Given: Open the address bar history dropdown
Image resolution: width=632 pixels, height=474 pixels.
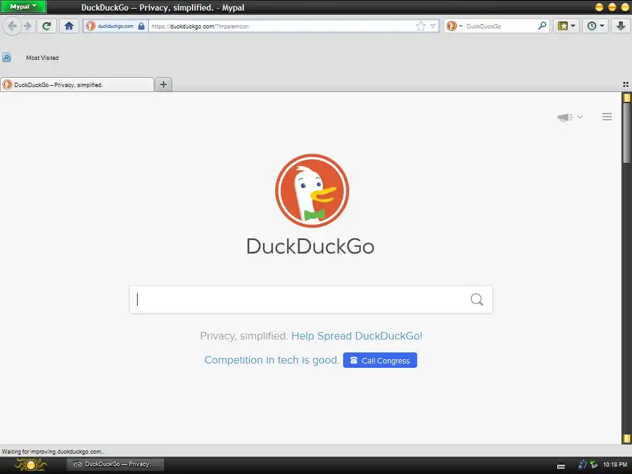Looking at the screenshot, I should click(x=433, y=26).
